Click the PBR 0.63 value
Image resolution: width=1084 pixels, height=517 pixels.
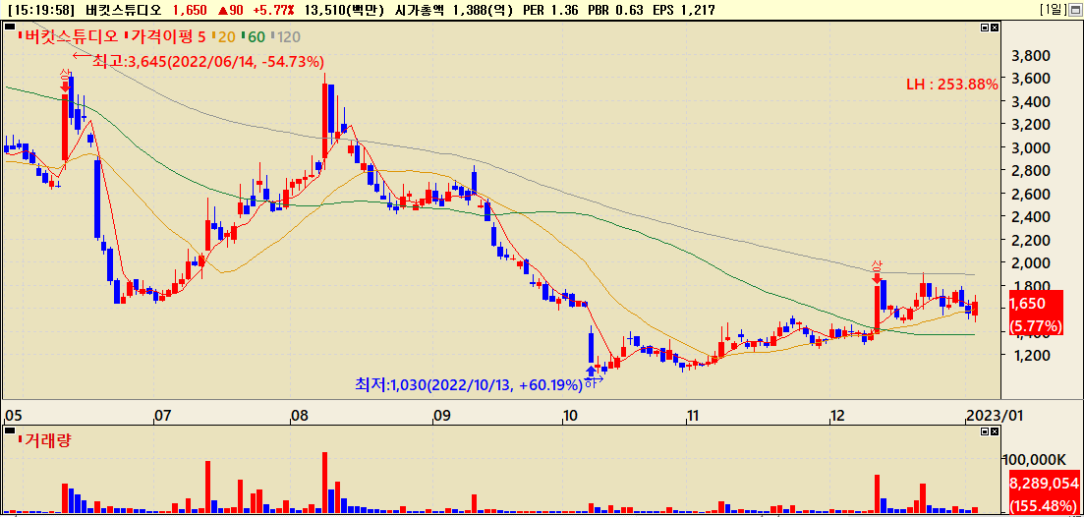(x=615, y=10)
